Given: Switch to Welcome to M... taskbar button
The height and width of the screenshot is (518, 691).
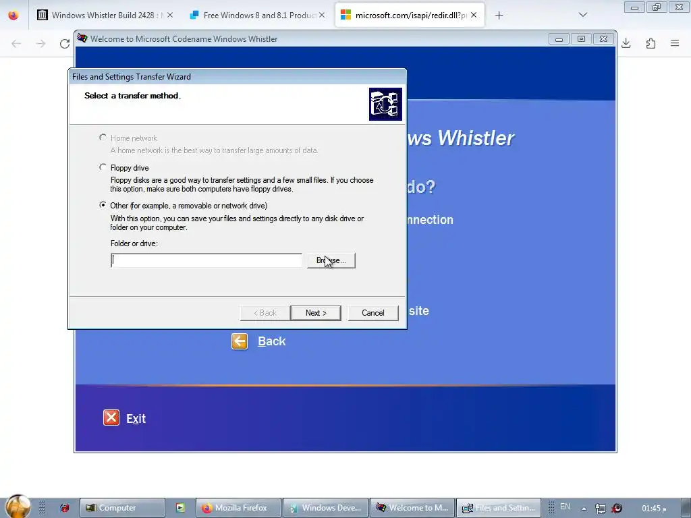Looking at the screenshot, I should (x=412, y=508).
